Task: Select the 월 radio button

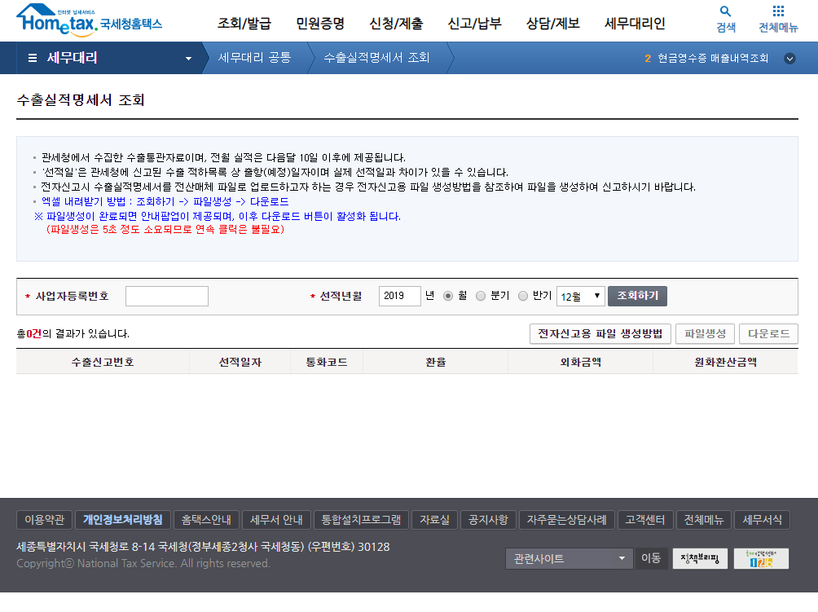Action: click(448, 296)
